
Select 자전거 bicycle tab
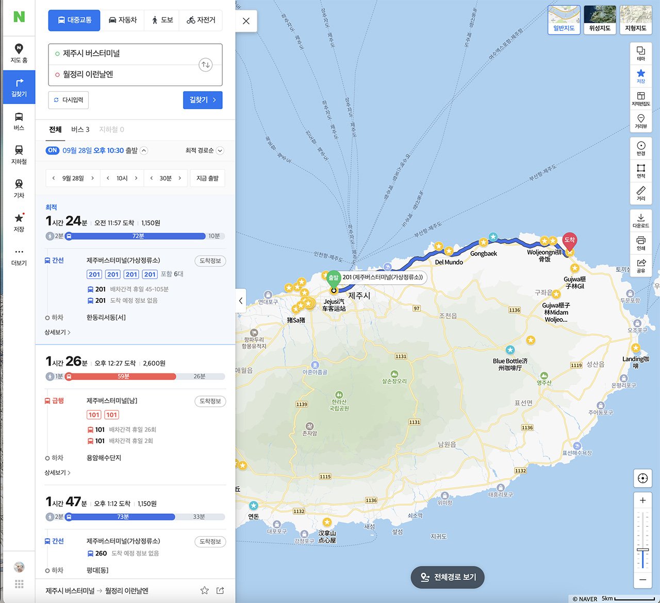(201, 20)
